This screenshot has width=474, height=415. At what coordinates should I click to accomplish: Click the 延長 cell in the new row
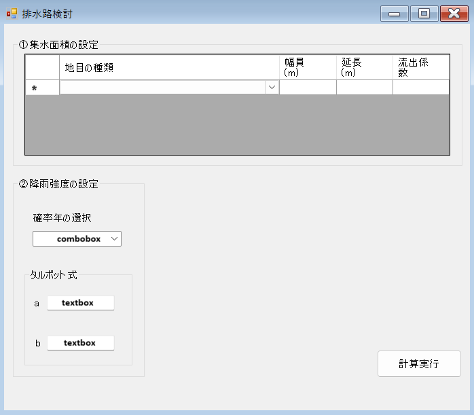pyautogui.click(x=365, y=88)
